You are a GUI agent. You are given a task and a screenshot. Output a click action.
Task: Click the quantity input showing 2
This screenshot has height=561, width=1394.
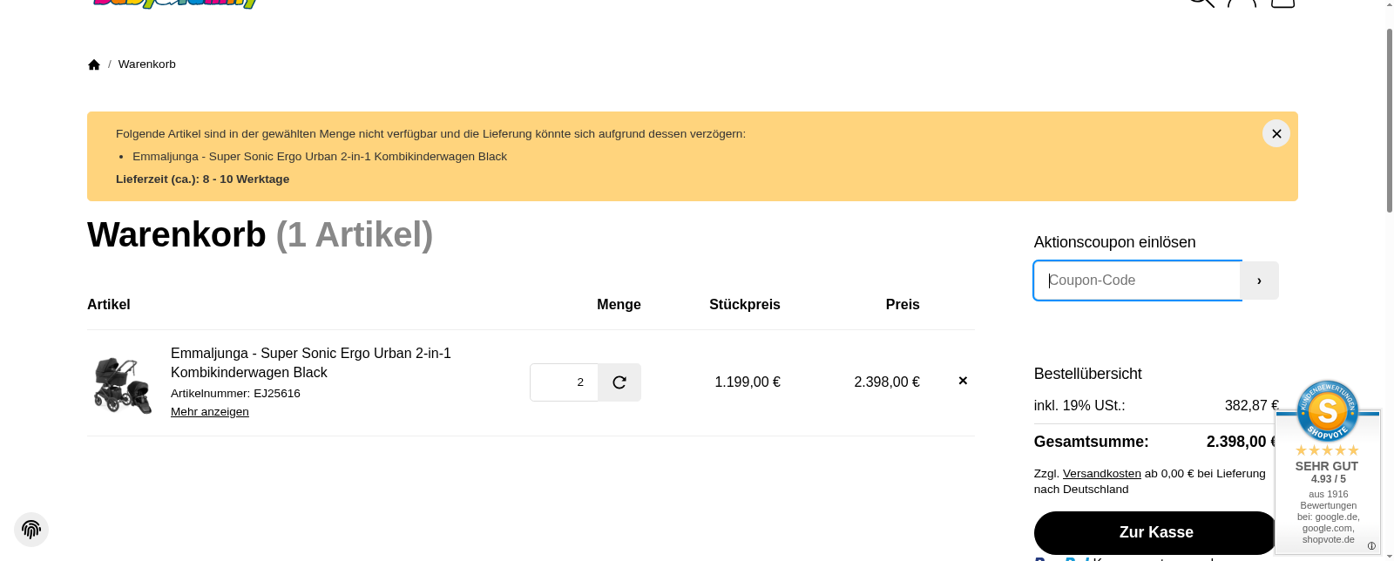(564, 382)
